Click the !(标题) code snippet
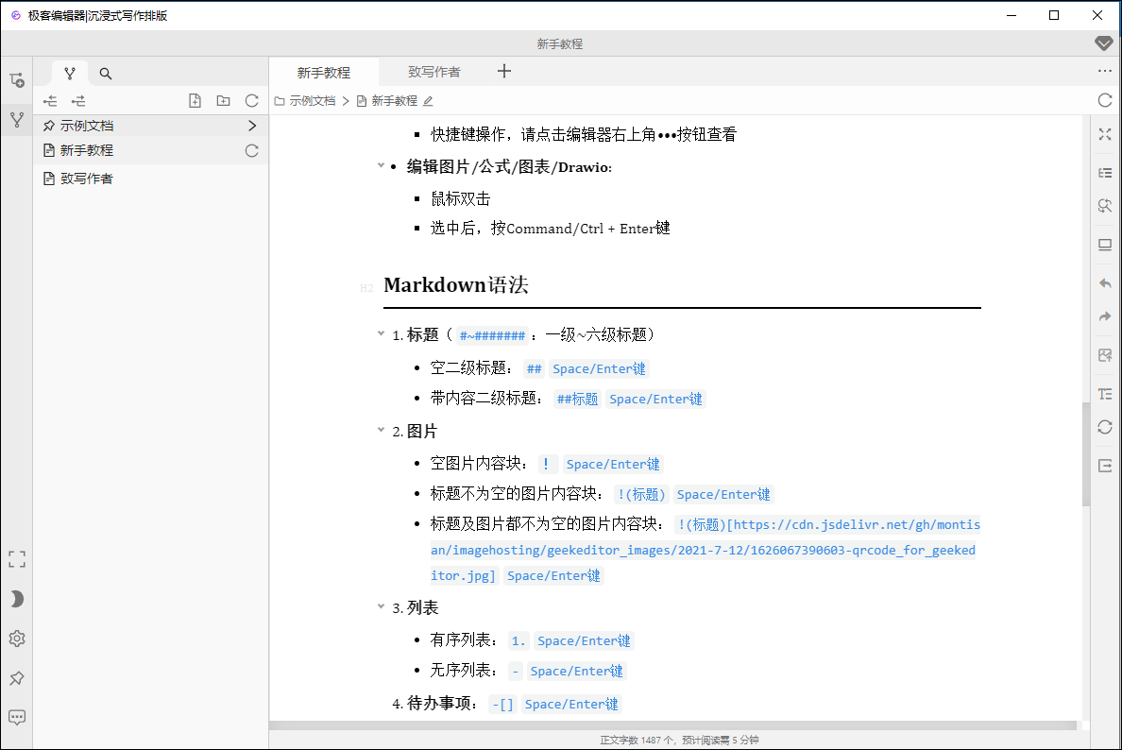 click(x=642, y=495)
